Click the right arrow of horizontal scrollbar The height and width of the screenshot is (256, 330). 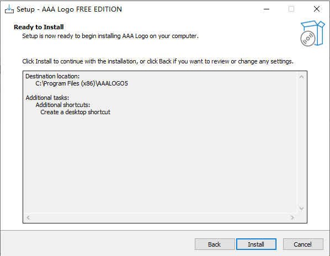point(292,217)
